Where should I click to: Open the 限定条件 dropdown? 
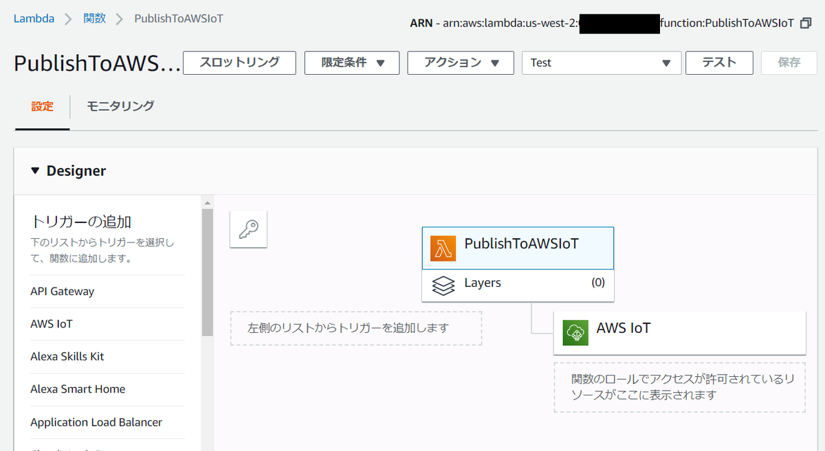[x=351, y=62]
